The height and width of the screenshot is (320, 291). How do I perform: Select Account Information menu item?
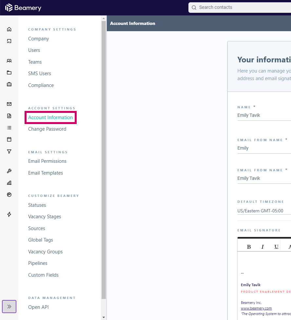click(x=50, y=117)
